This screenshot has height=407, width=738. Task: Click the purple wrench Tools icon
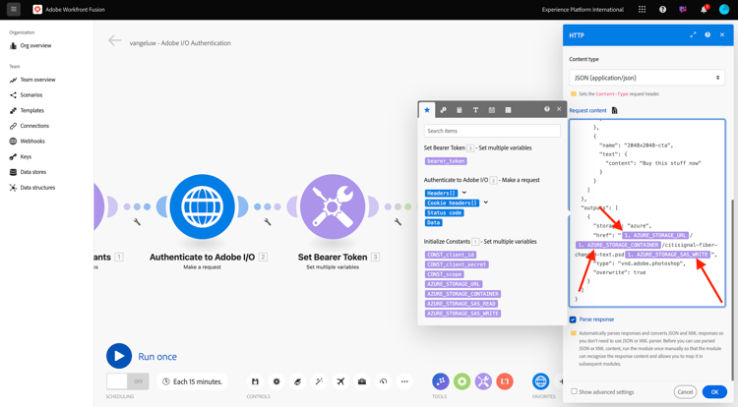pos(483,381)
